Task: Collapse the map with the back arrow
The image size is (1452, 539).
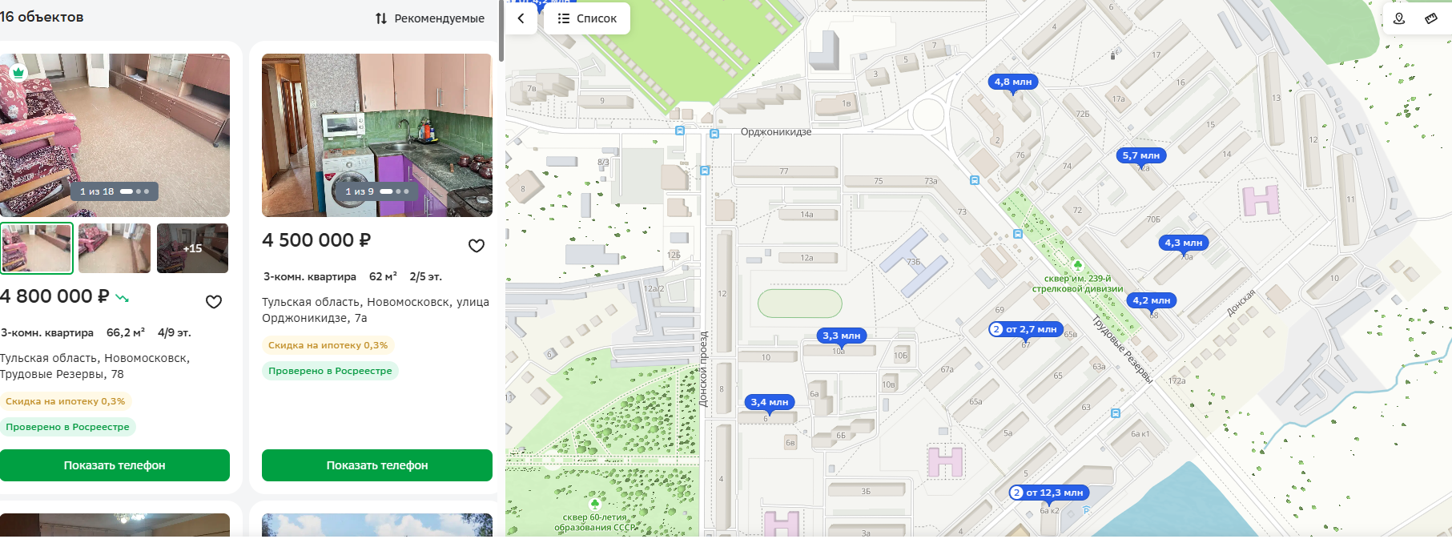Action: point(521,18)
